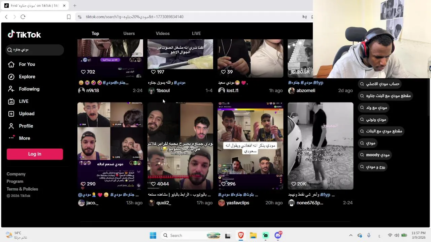The height and width of the screenshot is (242, 431).
Task: Open clock showing 11:57 PM
Action: coord(419,235)
